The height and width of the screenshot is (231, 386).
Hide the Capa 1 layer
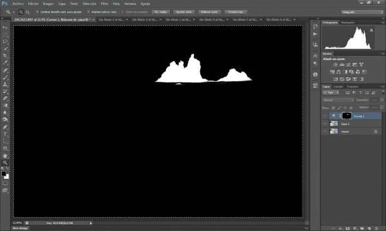coord(324,124)
